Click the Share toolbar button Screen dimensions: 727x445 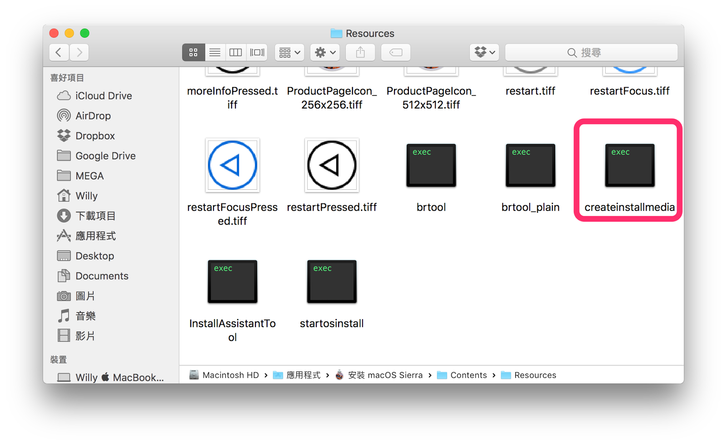click(x=360, y=53)
